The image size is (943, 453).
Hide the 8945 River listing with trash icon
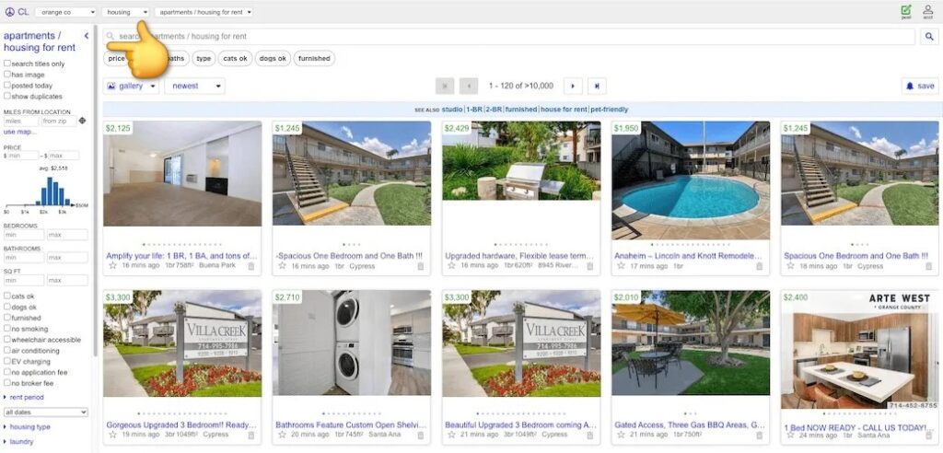point(590,266)
